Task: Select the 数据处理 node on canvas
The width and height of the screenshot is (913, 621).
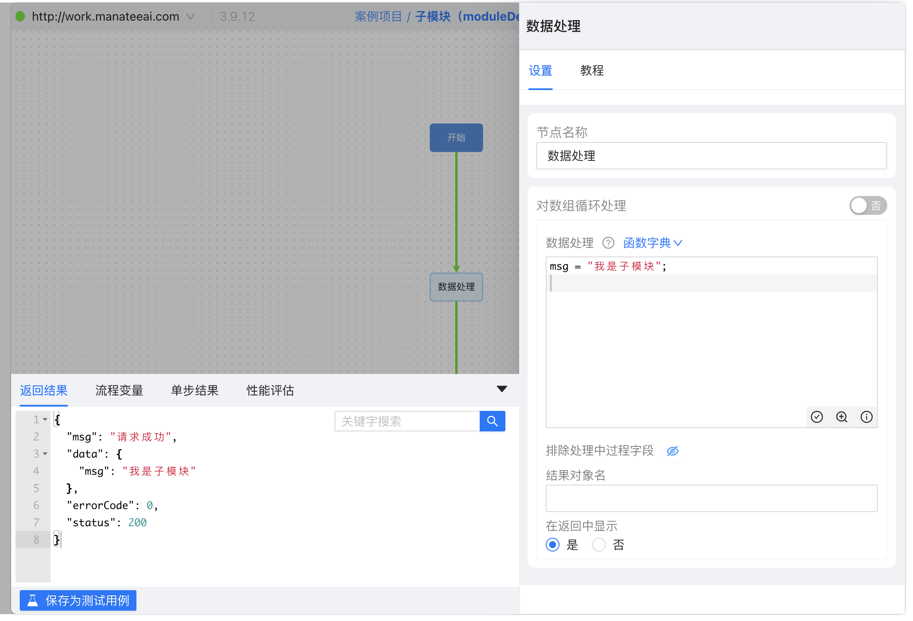Action: tap(456, 287)
